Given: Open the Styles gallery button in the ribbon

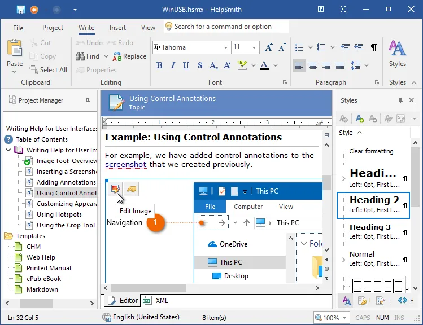Looking at the screenshot, I should [x=398, y=54].
